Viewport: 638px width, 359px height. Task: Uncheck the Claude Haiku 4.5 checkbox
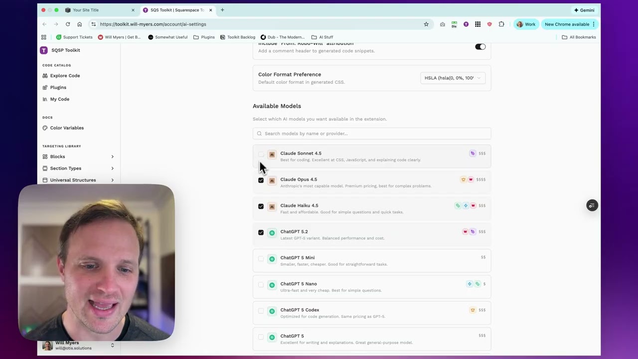tap(261, 206)
